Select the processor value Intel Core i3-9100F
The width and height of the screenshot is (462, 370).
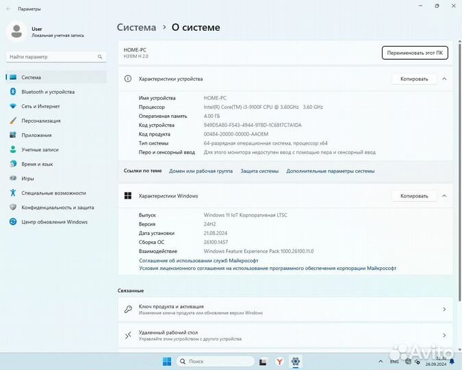pyautogui.click(x=263, y=107)
